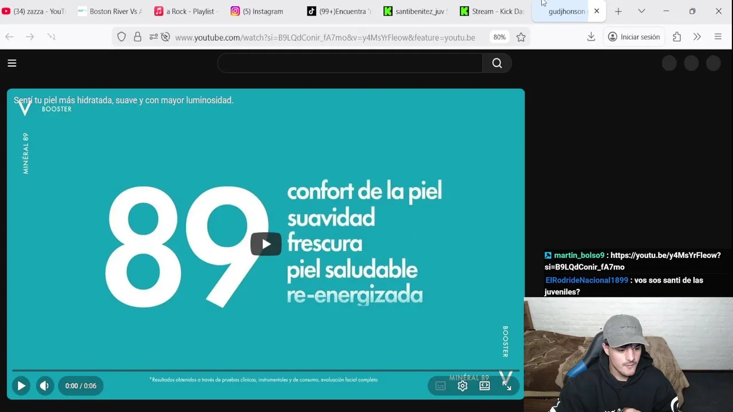Click the page reload/stop button
Screen dimensions: 733x412
(x=51, y=37)
